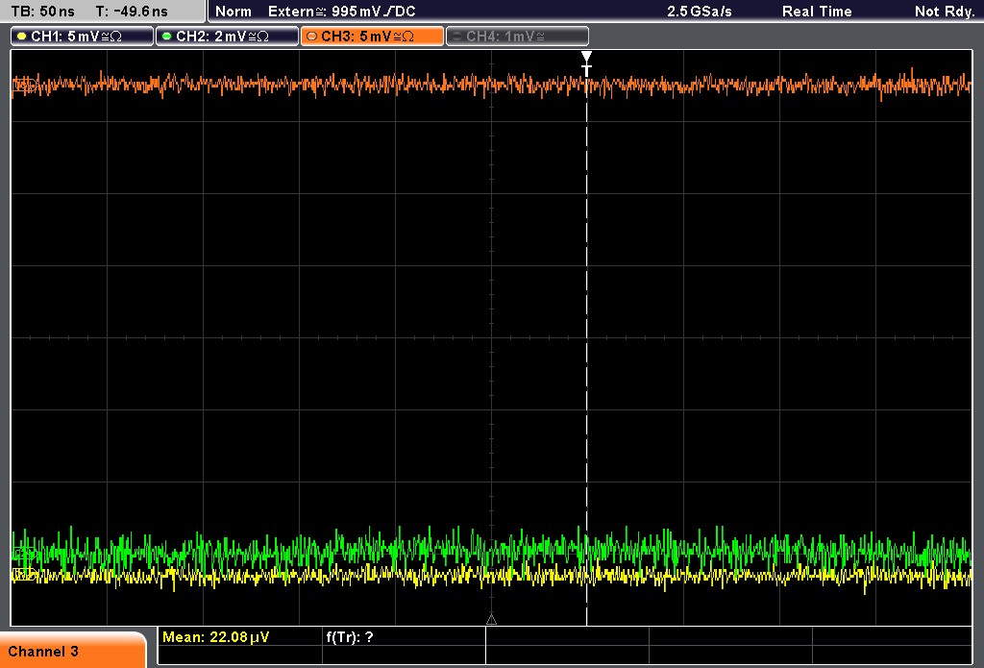Screen dimensions: 984x668
Task: Click the time reference triangle at grid bottom
Action: point(491,620)
